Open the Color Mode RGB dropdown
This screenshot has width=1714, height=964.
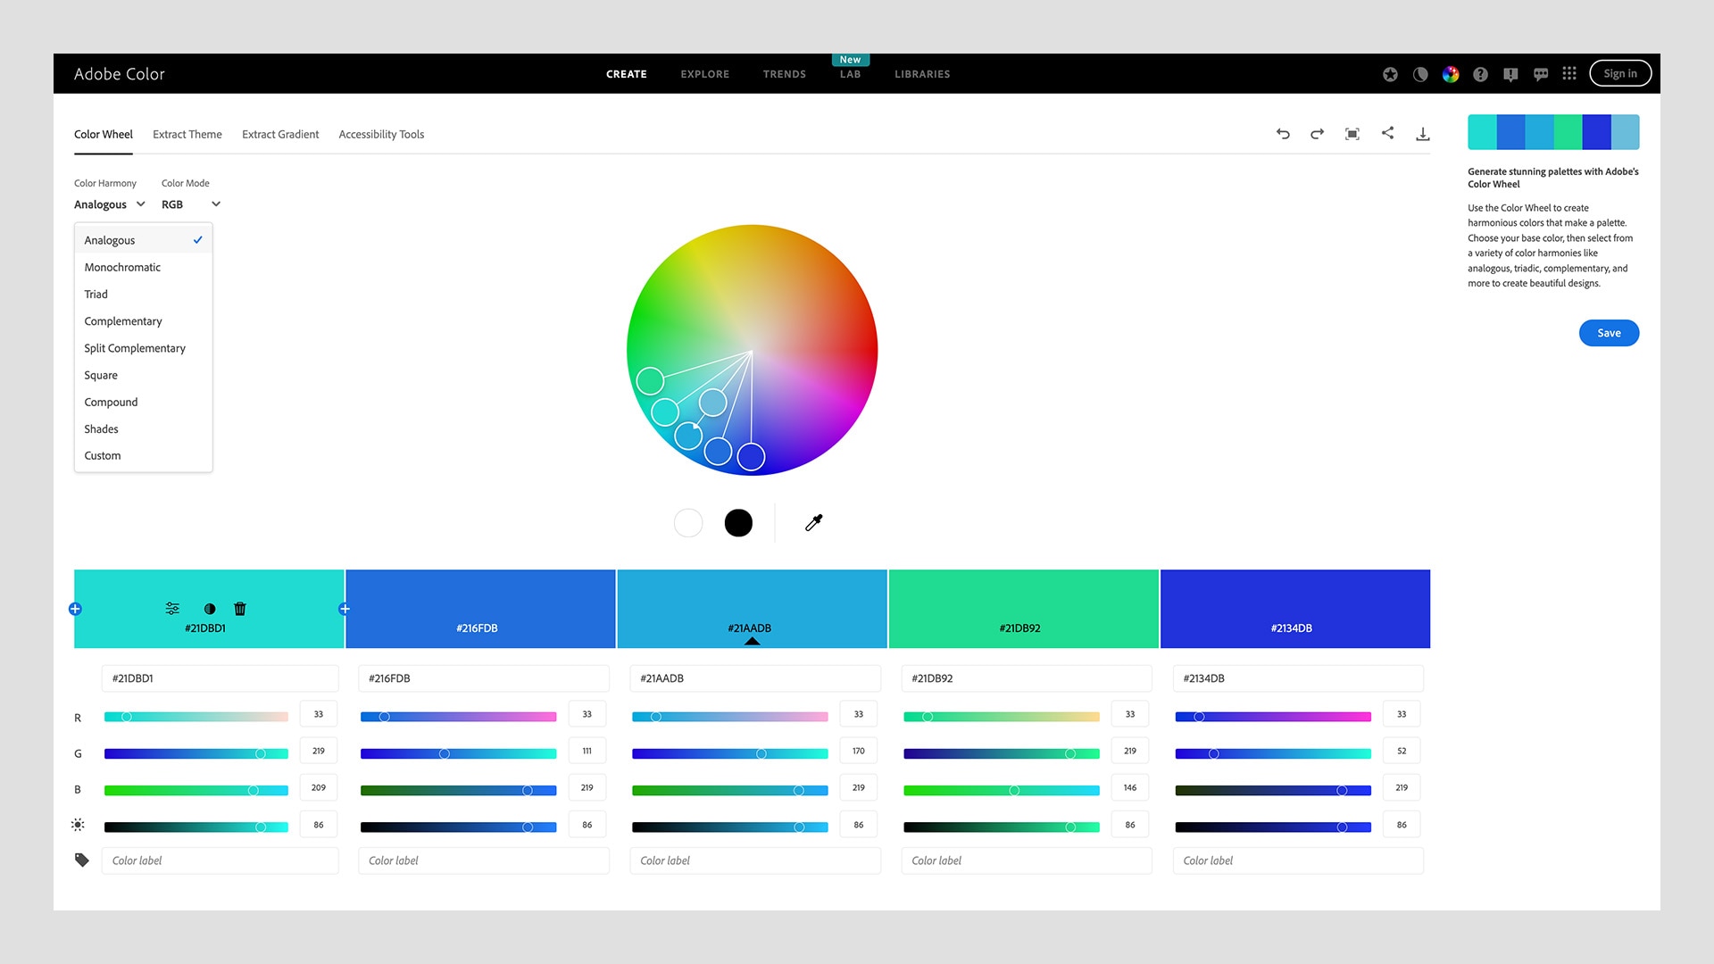tap(189, 204)
